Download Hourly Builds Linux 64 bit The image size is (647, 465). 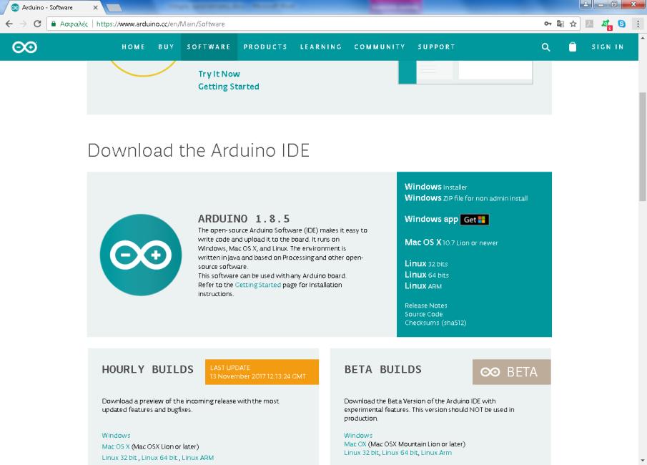[x=159, y=458]
